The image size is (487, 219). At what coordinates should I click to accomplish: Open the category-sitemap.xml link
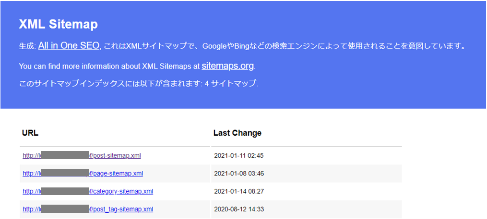(88, 191)
